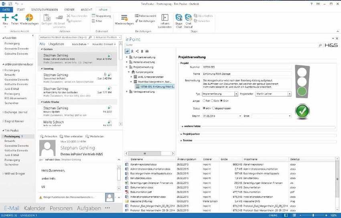Open the Neues Update email from Stephan Gehling
The width and height of the screenshot is (341, 218).
coord(77,111)
